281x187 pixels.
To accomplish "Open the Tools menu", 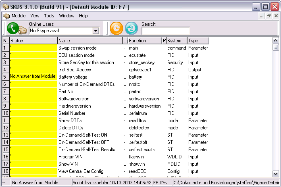I will [49, 16].
